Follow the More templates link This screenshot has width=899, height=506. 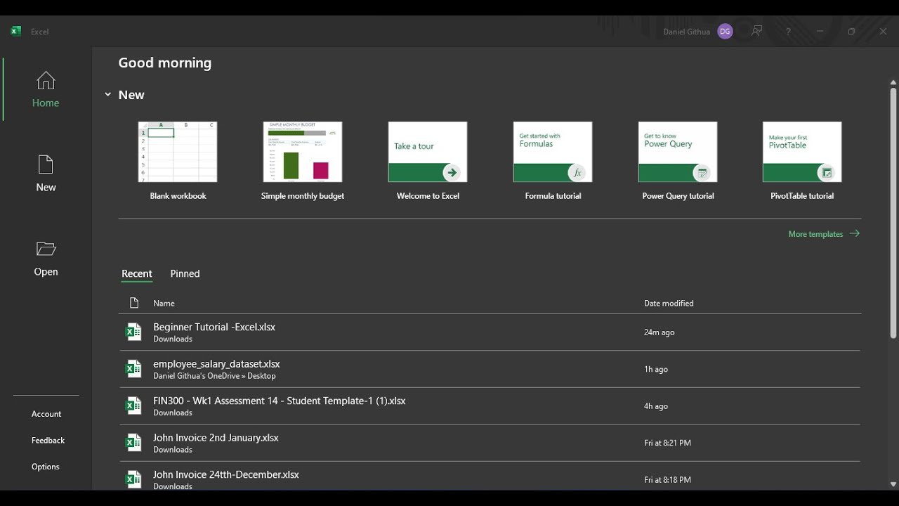coord(815,234)
